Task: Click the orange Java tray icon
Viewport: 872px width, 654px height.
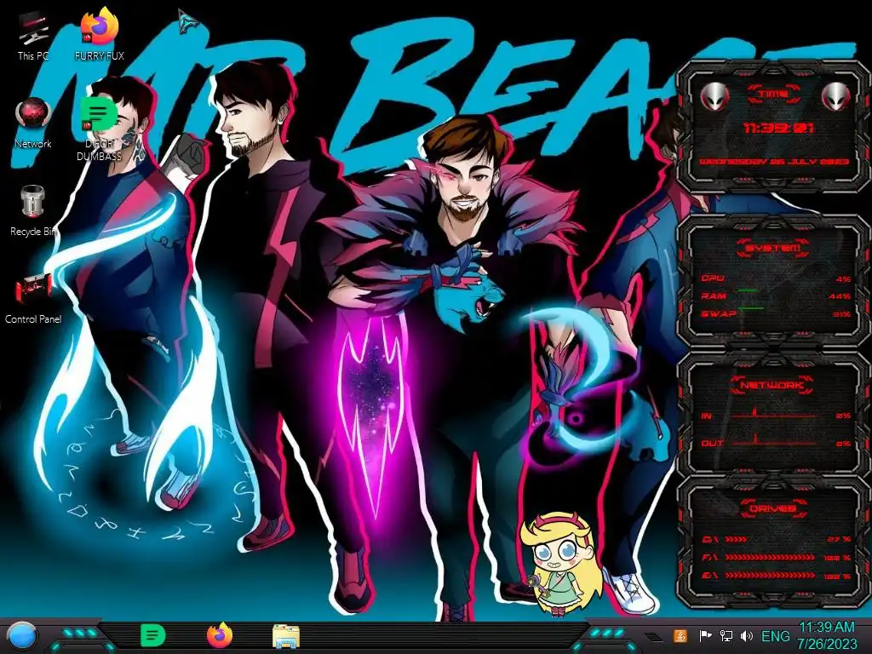Action: (680, 635)
